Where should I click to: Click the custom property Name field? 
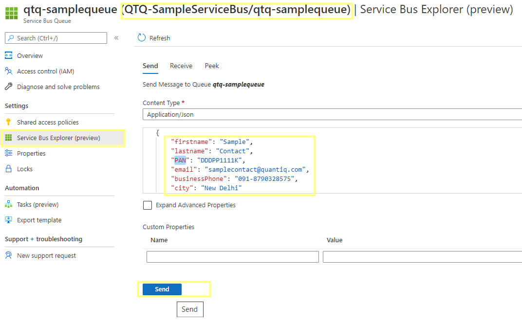point(232,256)
